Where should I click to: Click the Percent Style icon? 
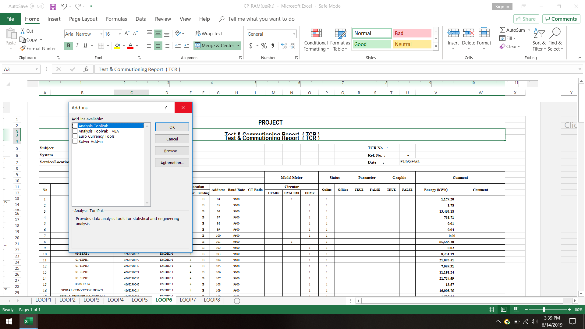264,46
